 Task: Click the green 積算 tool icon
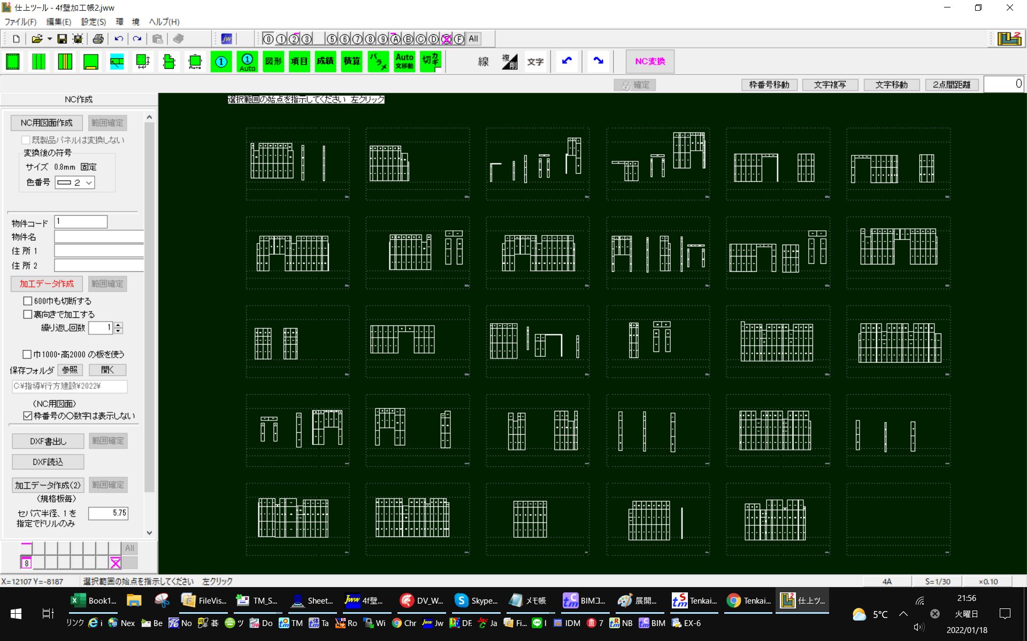tap(351, 61)
